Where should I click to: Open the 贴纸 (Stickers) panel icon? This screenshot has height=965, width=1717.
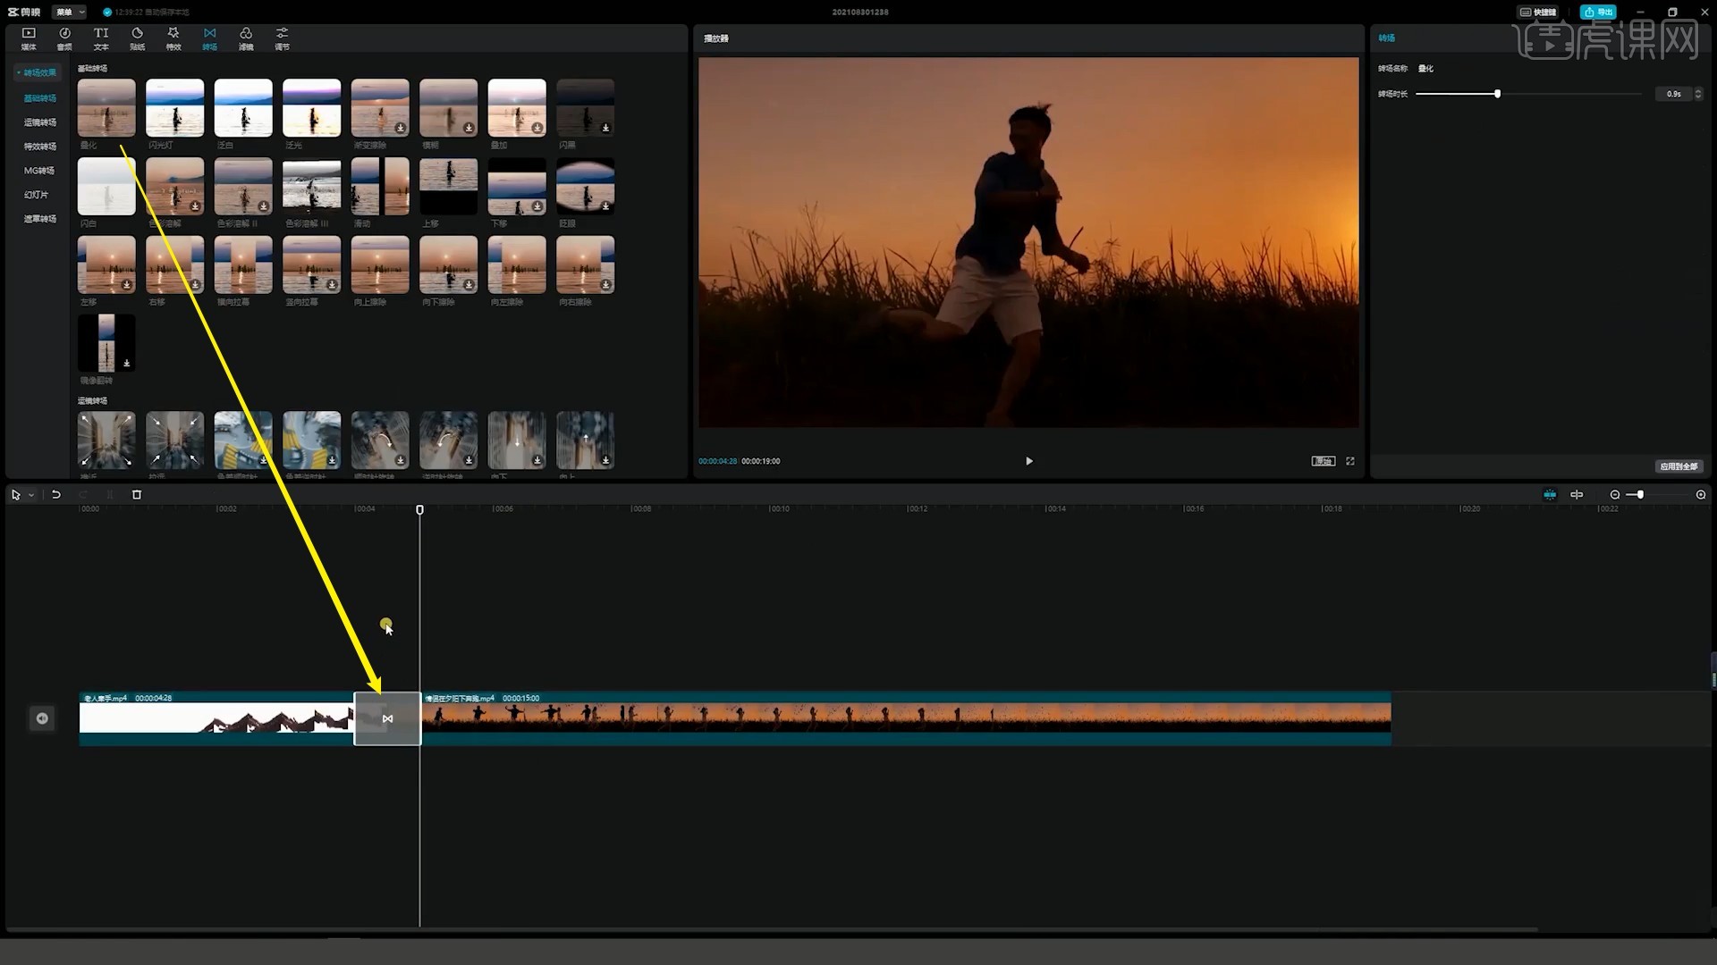click(x=137, y=38)
